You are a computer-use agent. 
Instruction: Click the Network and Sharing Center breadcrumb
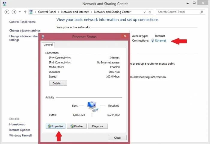112,12
